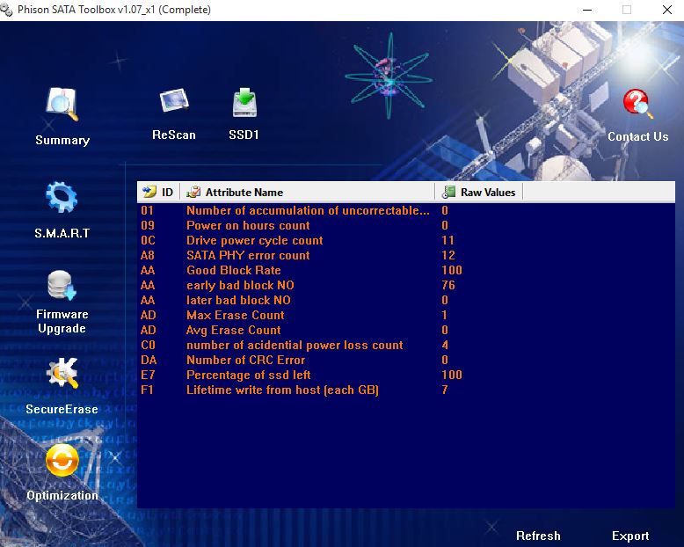684x547 pixels.
Task: Click raw value '7' for lifetime write
Action: pos(445,390)
